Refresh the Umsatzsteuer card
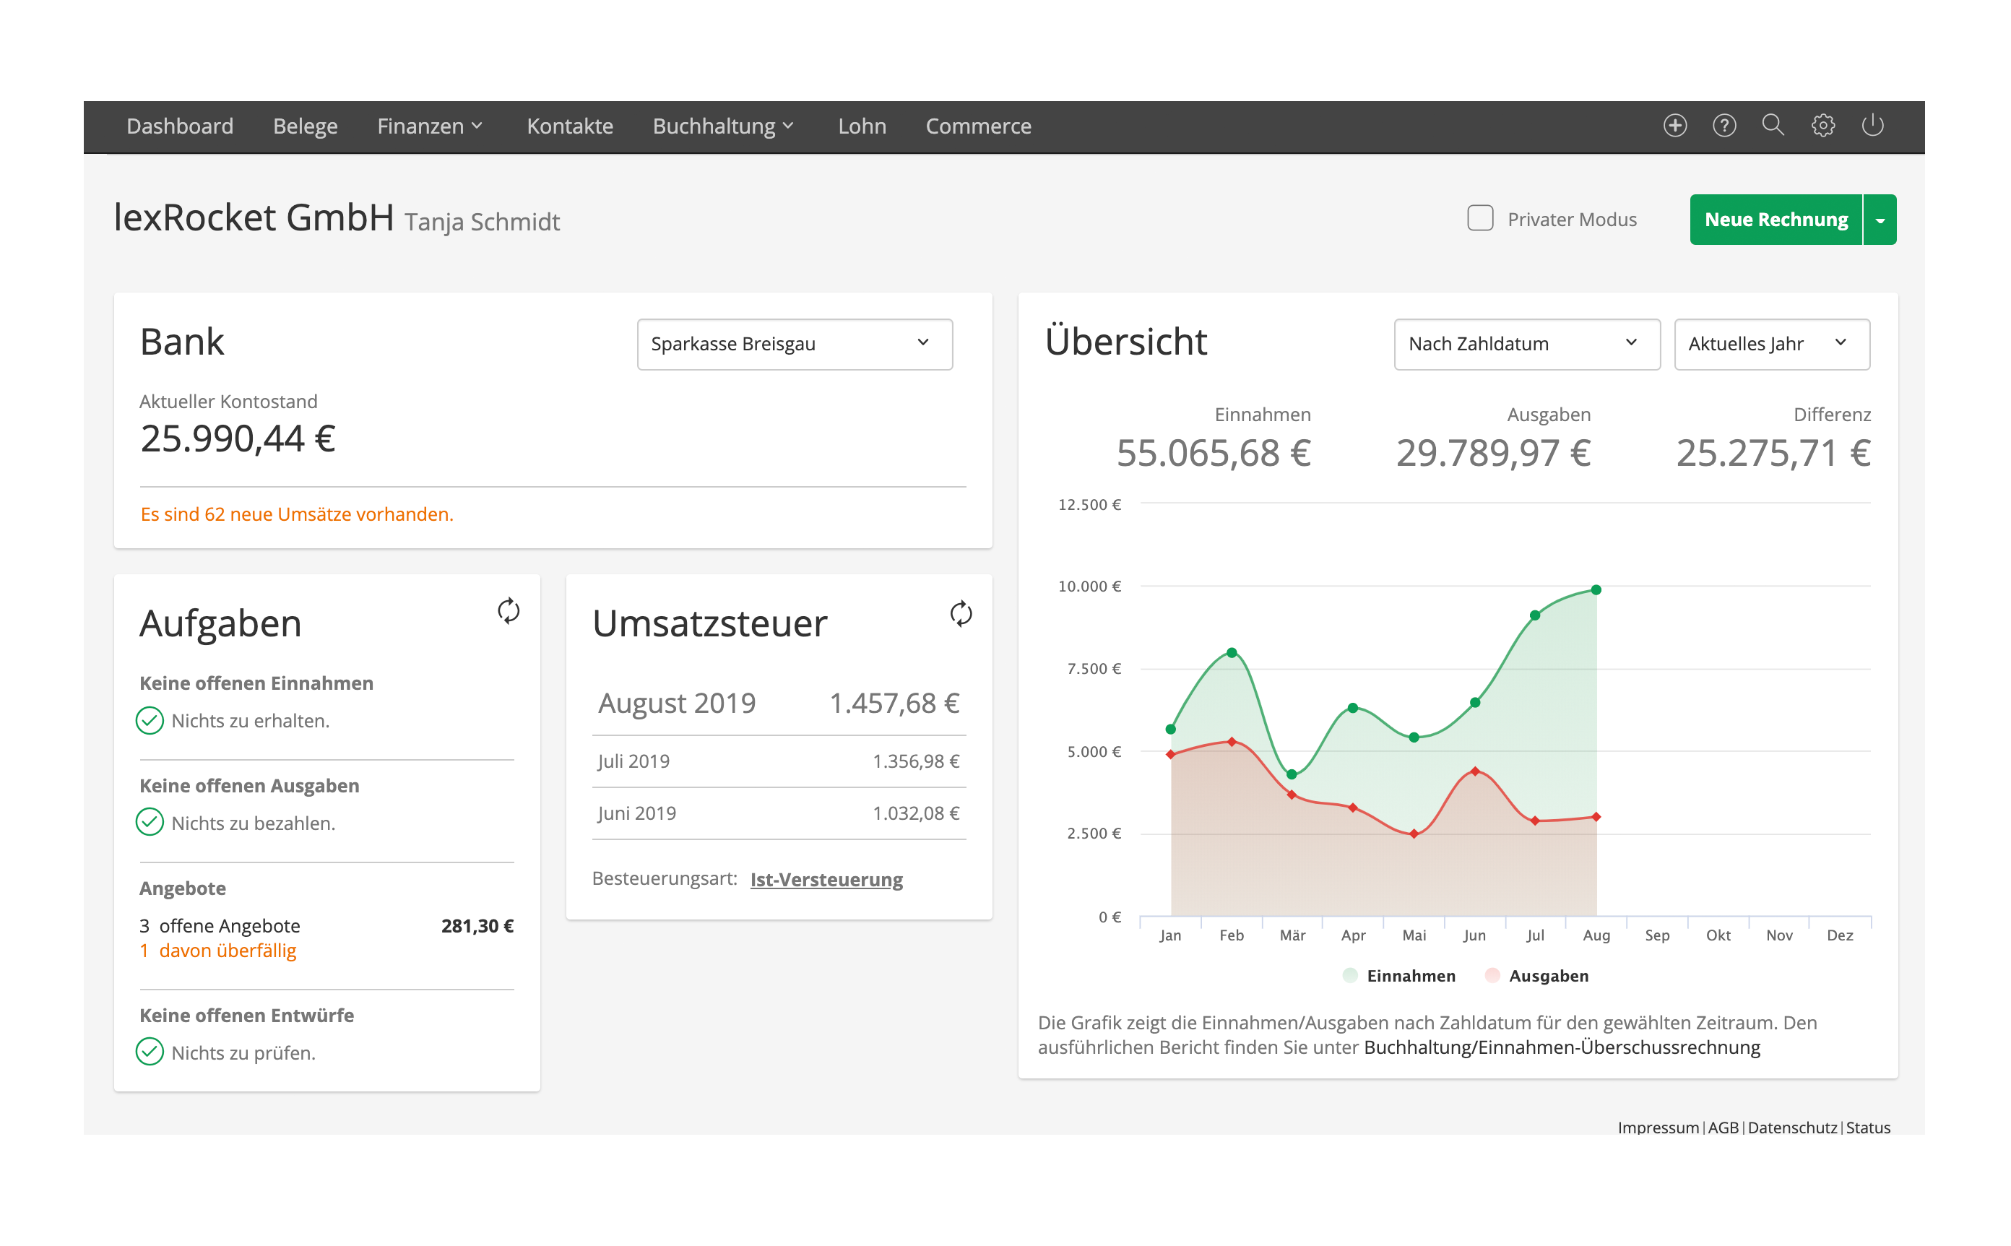The width and height of the screenshot is (2011, 1246). [x=961, y=614]
